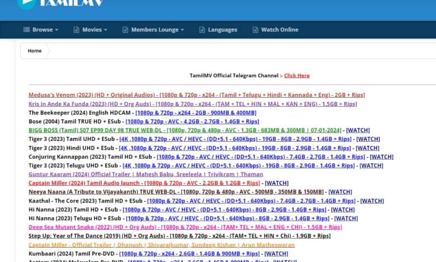The height and width of the screenshot is (262, 436).
Task: Click WATCH beside Hi Nanna Telugu
Action: (346, 219)
